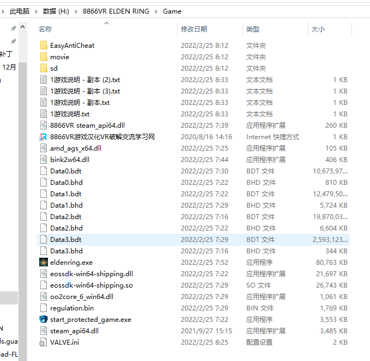Click the icon of 1游戏说明 - 副本 (2).txt
Screen dimensions: 370x361
(44, 79)
